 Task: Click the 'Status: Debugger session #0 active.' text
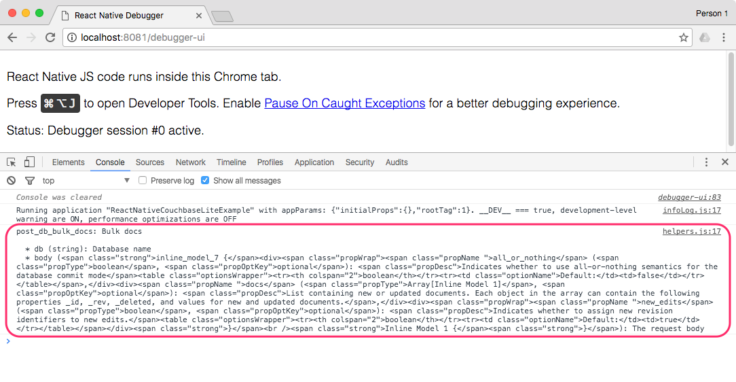coord(105,130)
